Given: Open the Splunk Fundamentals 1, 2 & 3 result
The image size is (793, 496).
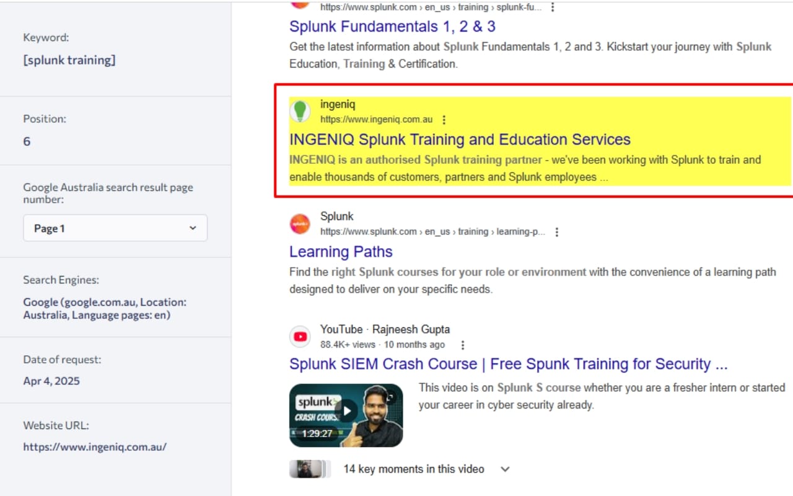Looking at the screenshot, I should pos(392,27).
